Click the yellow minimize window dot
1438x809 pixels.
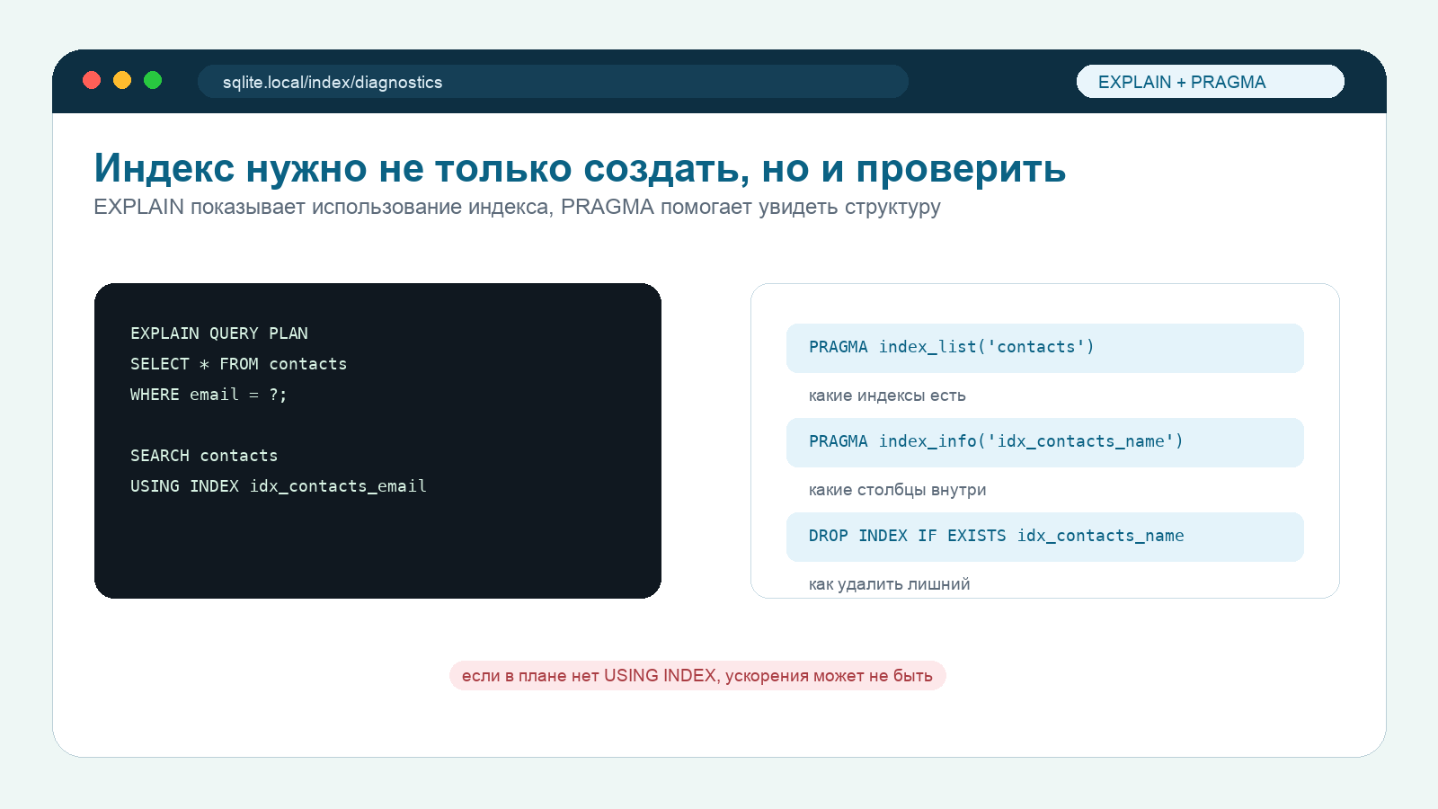(122, 80)
